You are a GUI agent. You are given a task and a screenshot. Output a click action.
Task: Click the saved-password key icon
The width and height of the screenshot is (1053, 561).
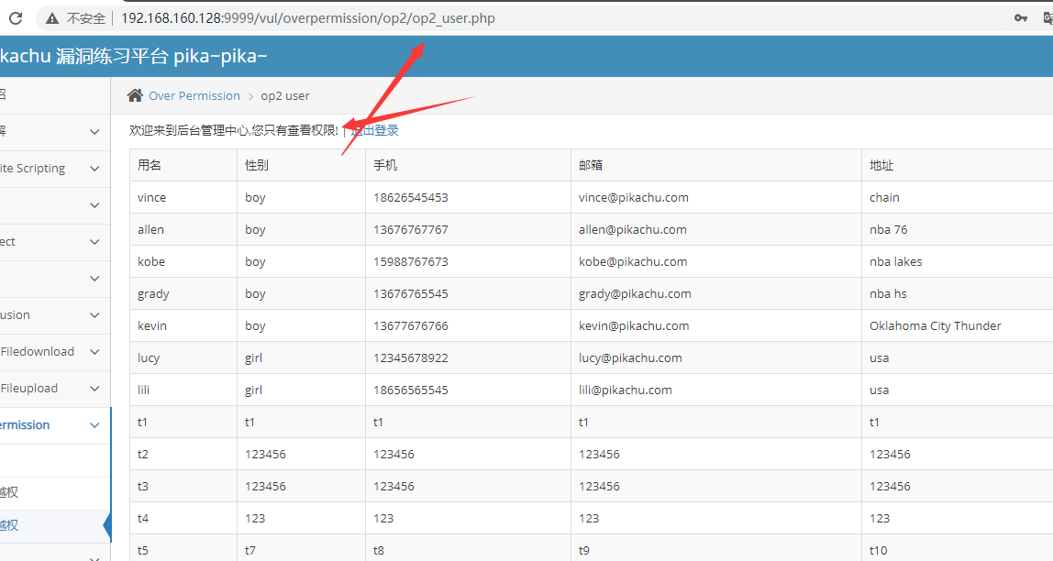tap(1021, 18)
